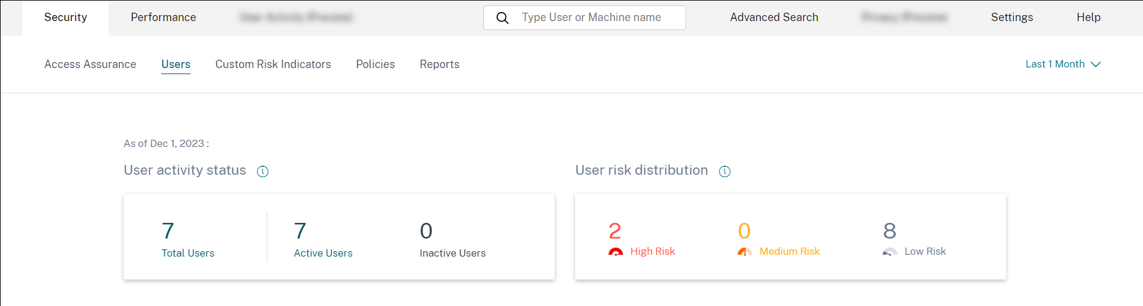The height and width of the screenshot is (306, 1143).
Task: Switch to the Reports tab
Action: tap(439, 64)
